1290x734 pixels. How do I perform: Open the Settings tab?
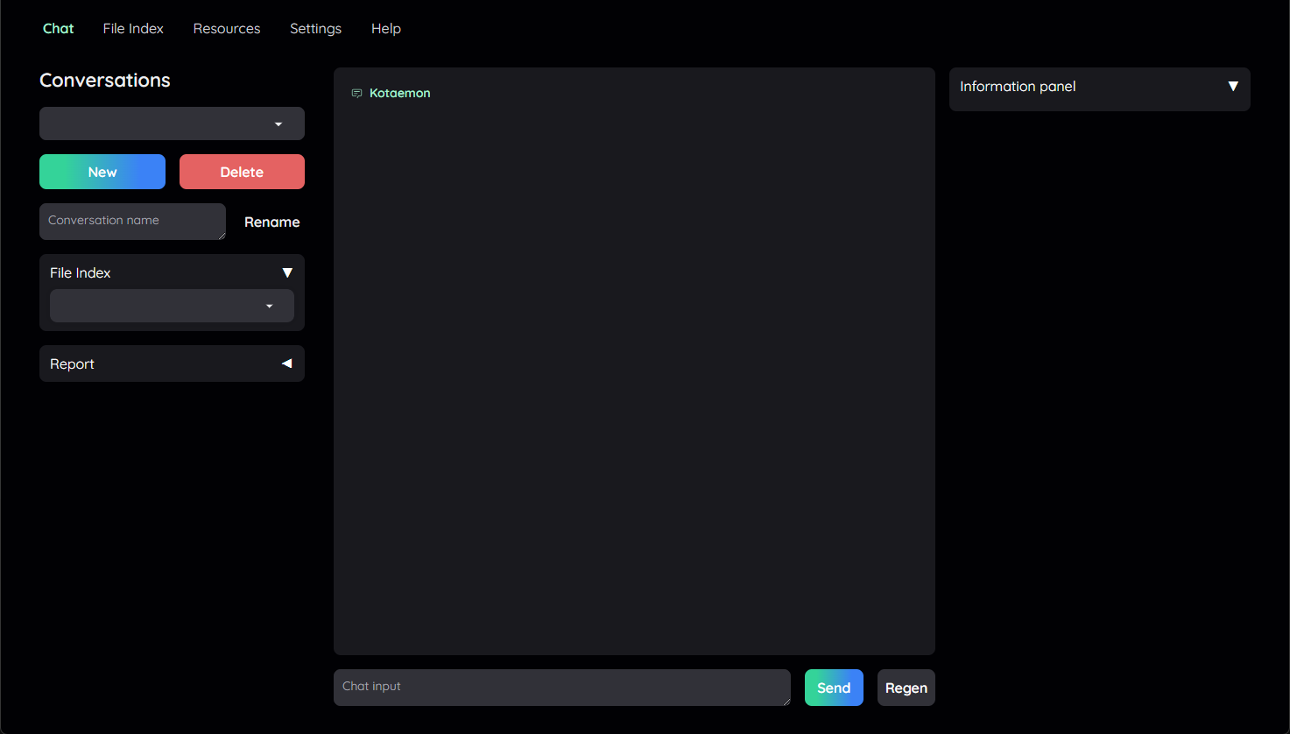point(315,29)
